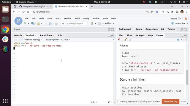Open the File menu
This screenshot has height=106, width=190.
26,18
